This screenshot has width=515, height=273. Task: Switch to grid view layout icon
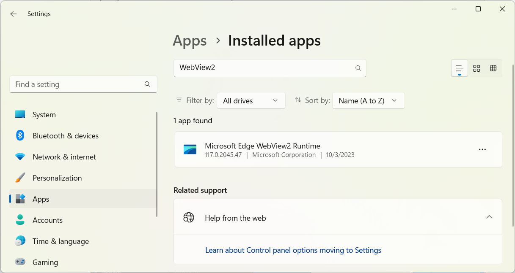point(476,68)
